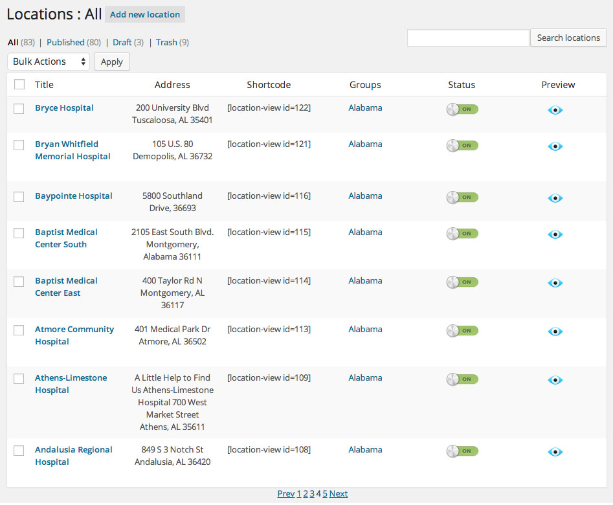
Task: Preview Andalusia Regional Hospital eye icon
Action: [555, 452]
